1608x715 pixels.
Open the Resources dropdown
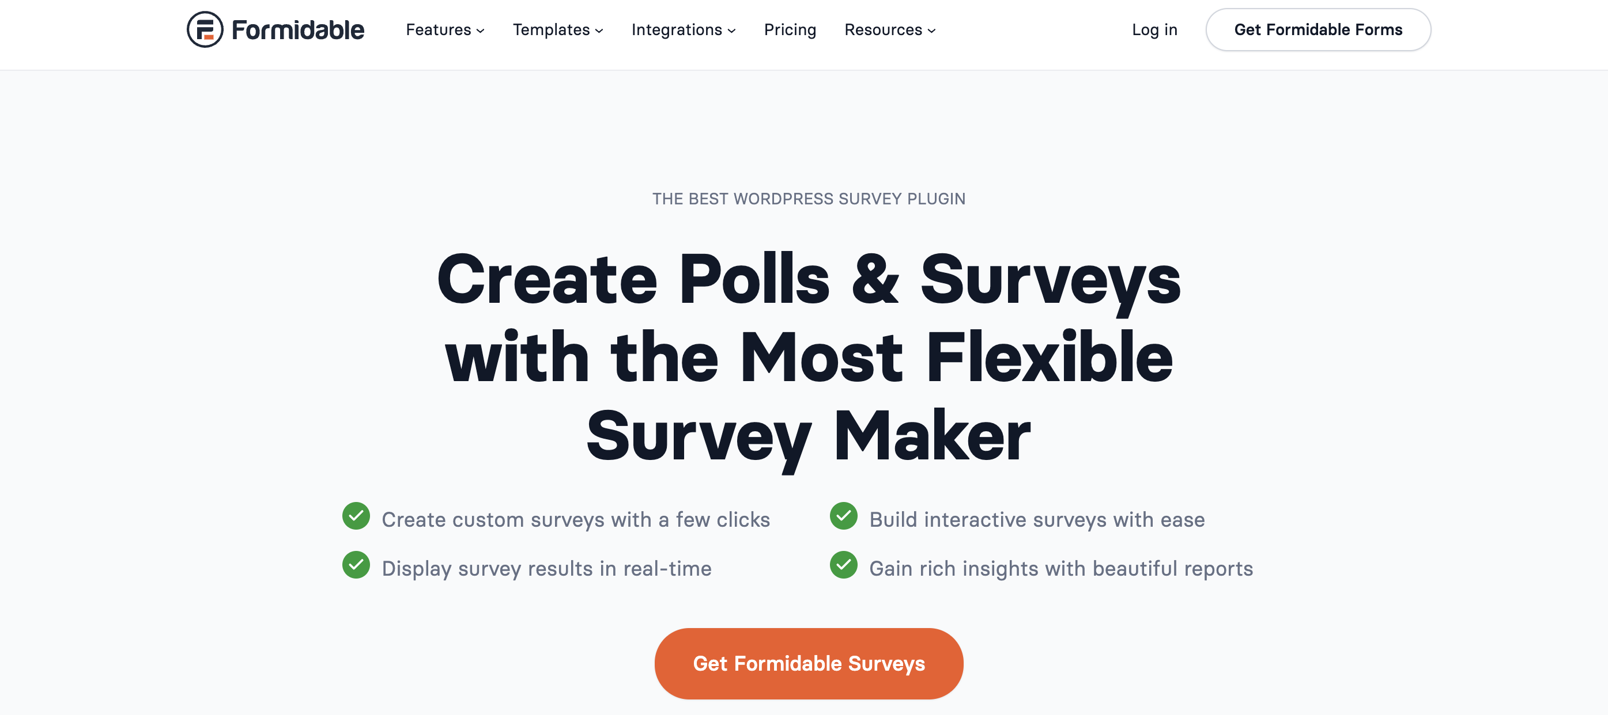(884, 29)
